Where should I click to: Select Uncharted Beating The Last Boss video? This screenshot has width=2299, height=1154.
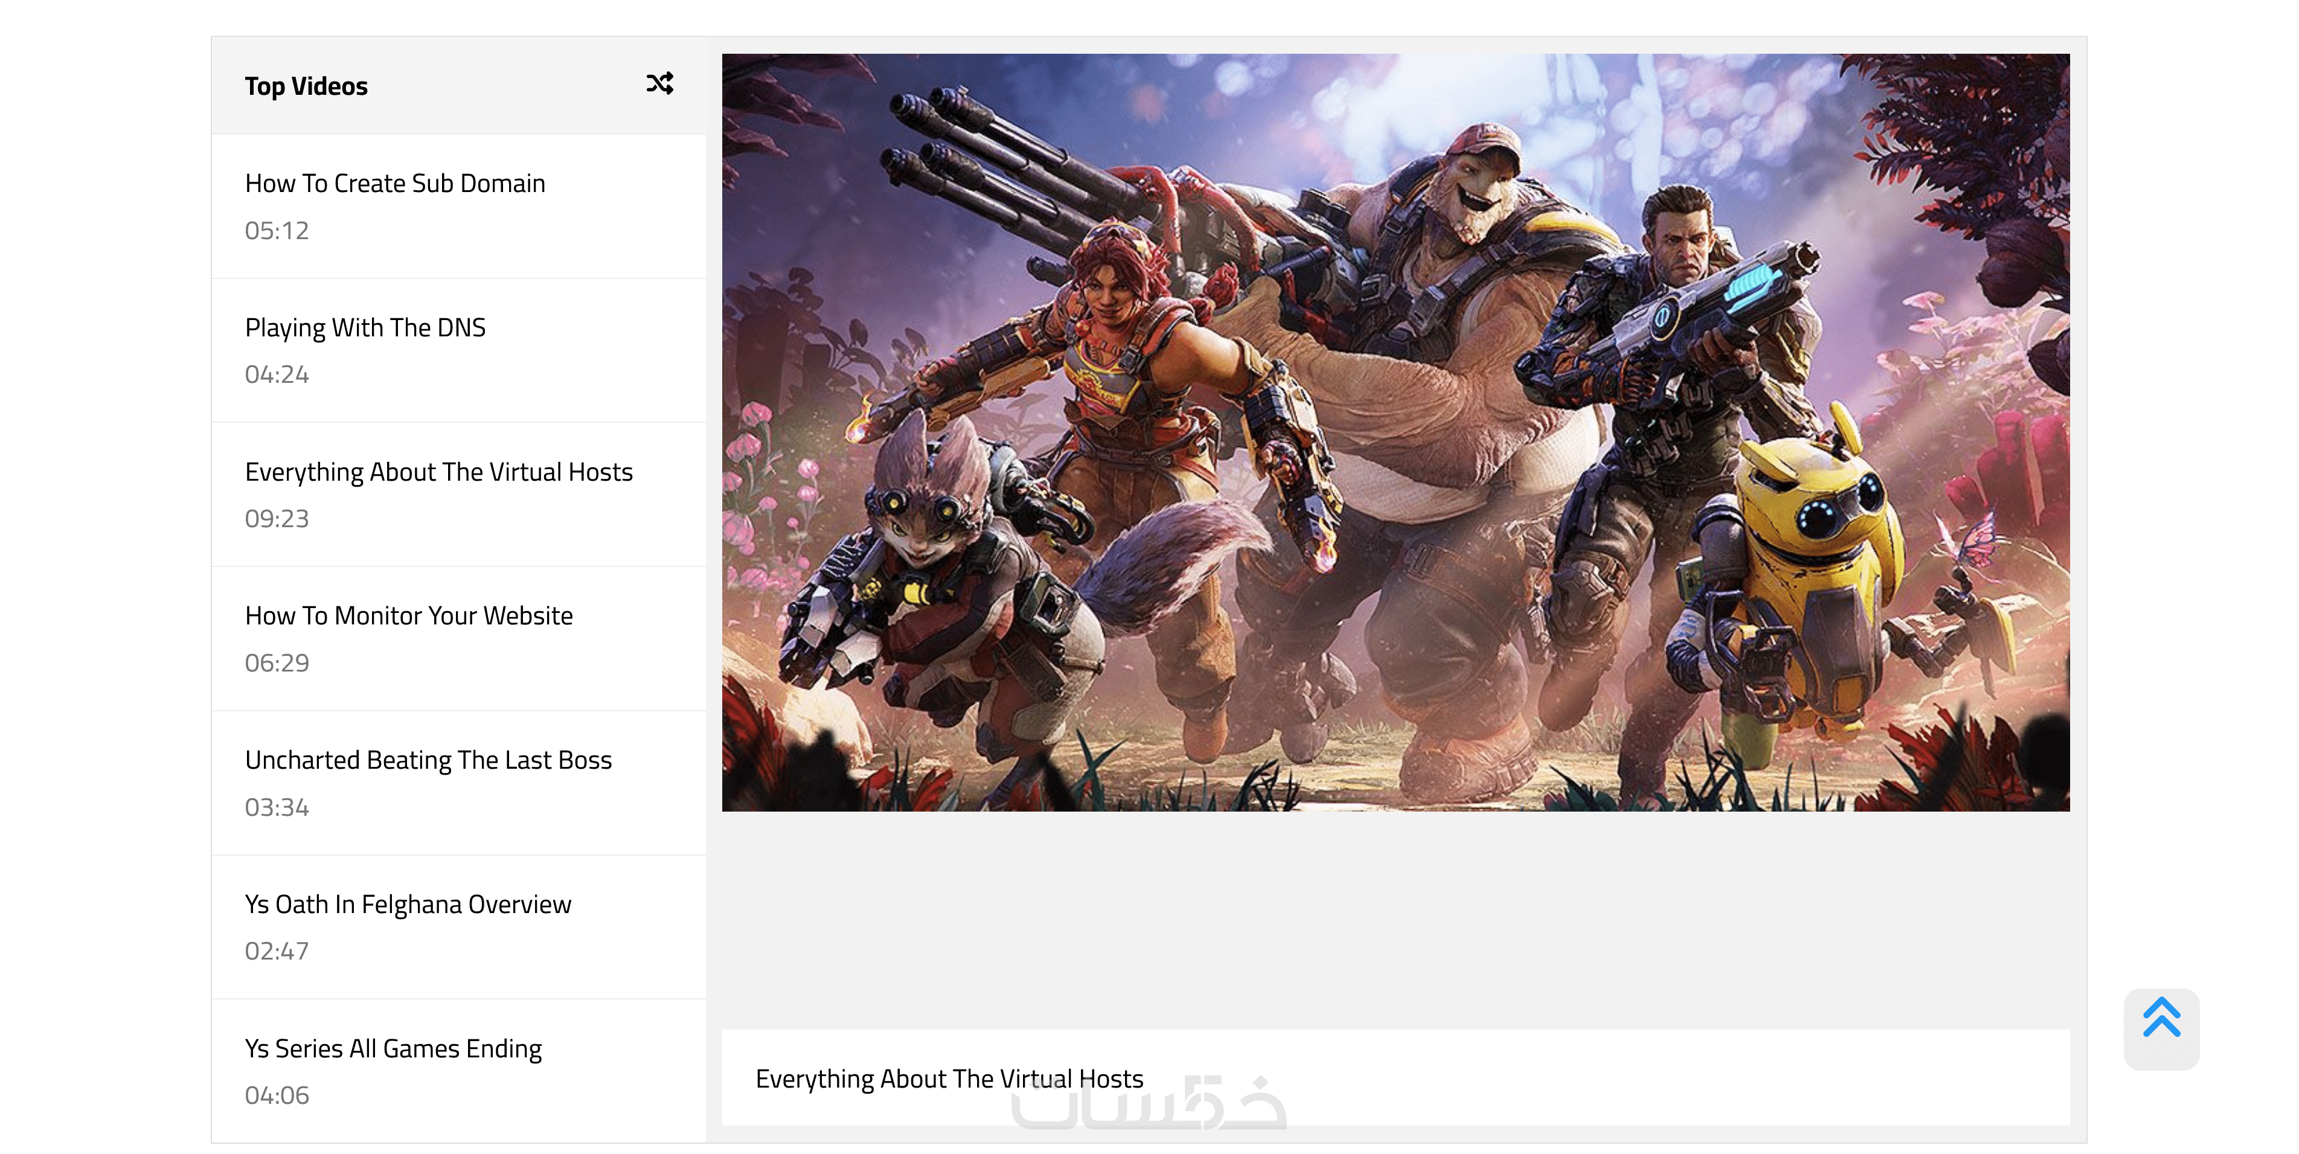(x=428, y=760)
